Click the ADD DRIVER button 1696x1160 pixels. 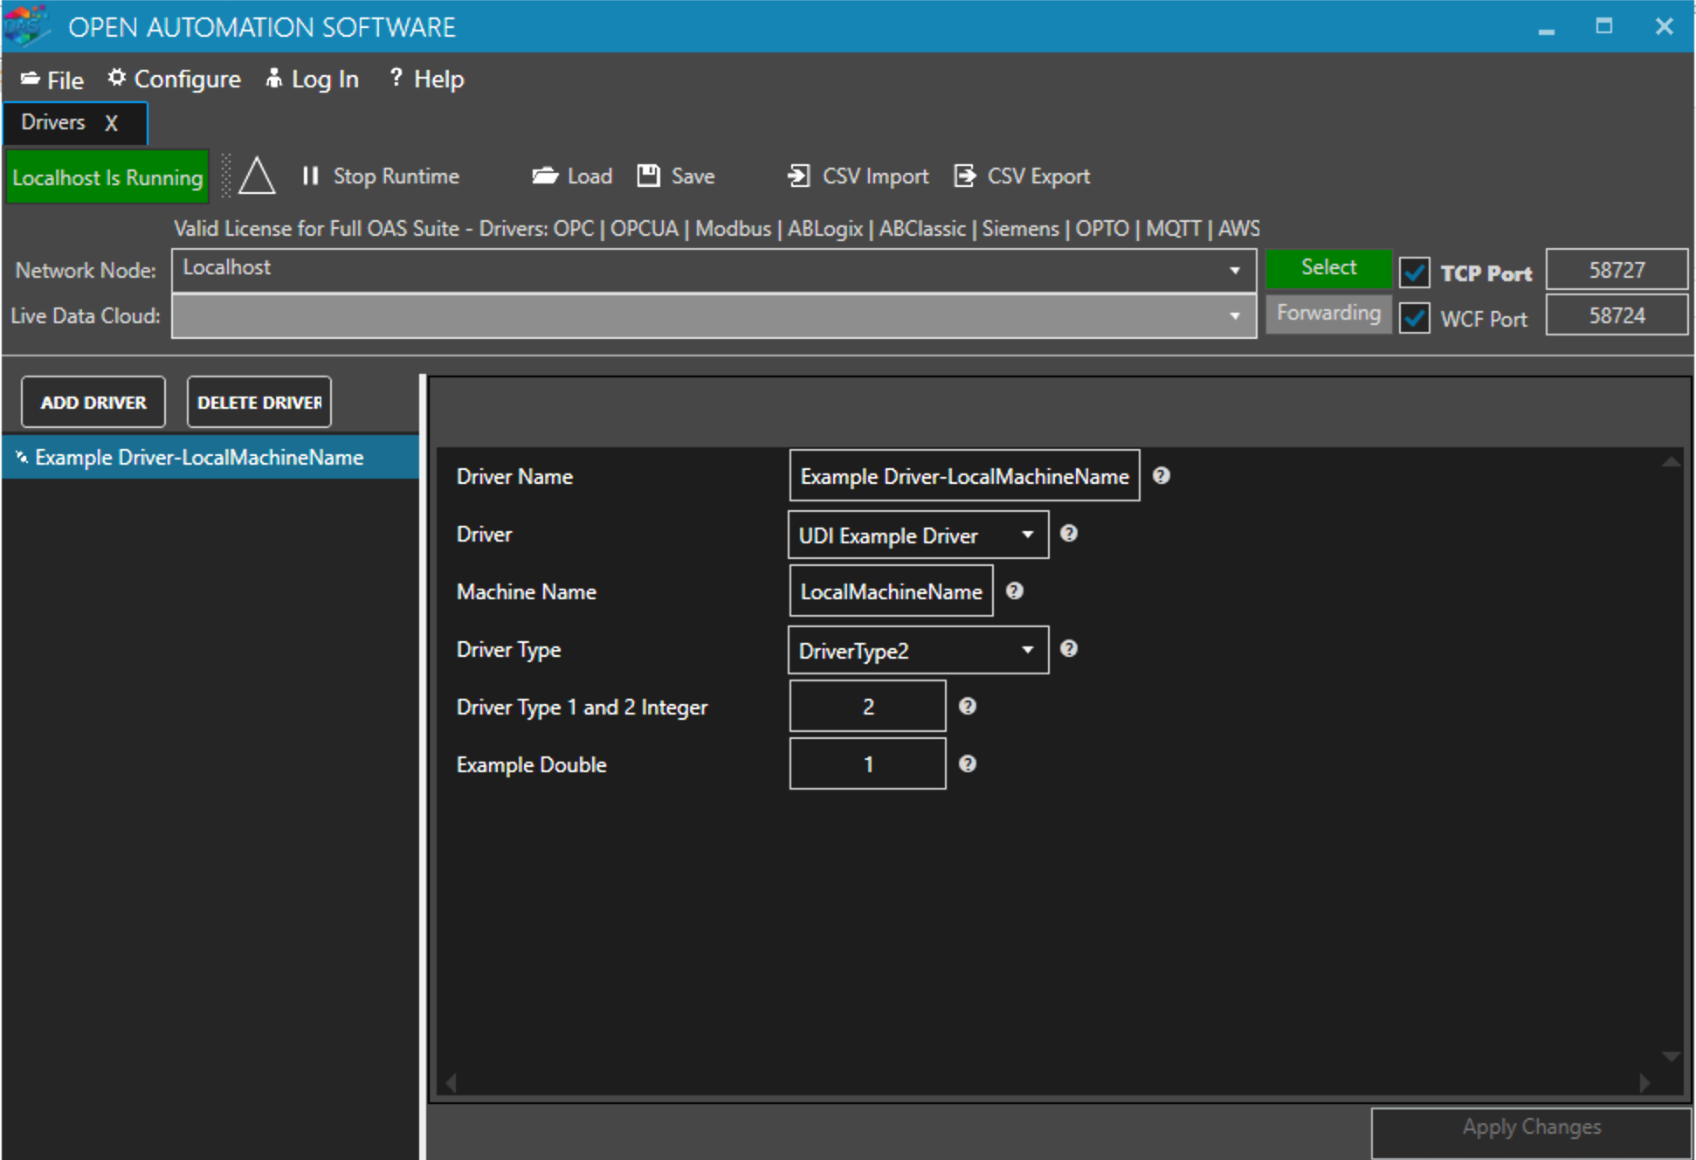pyautogui.click(x=93, y=403)
